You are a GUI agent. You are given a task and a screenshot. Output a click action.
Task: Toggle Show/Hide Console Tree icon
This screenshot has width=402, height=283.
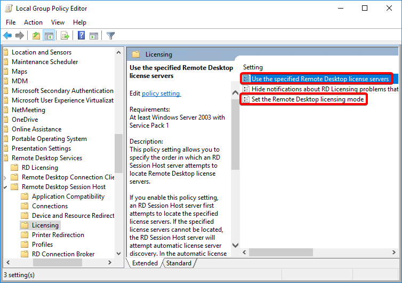(x=49, y=36)
